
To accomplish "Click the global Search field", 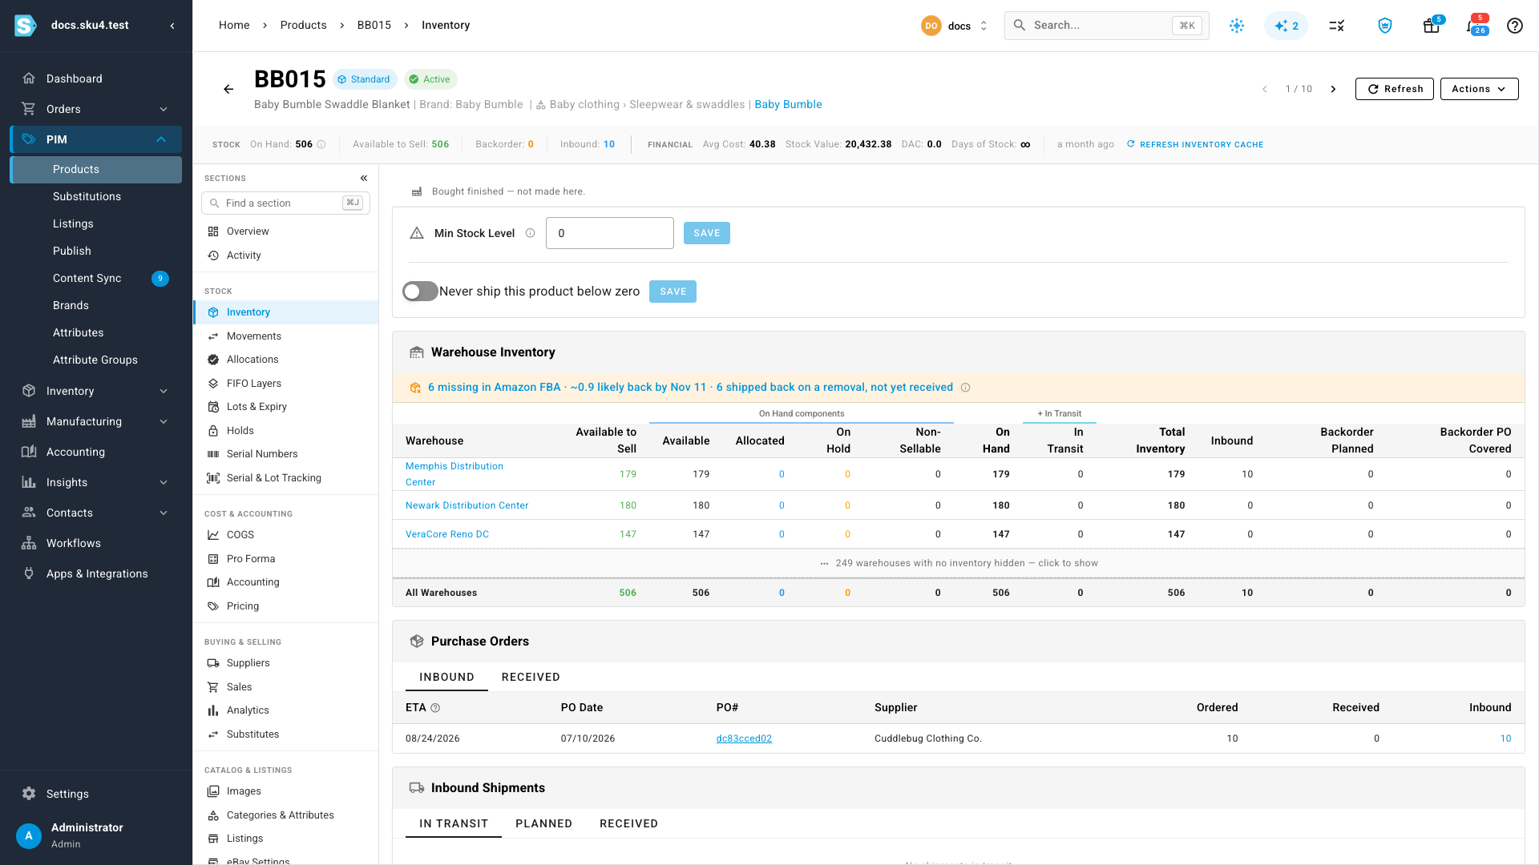I will (x=1106, y=26).
